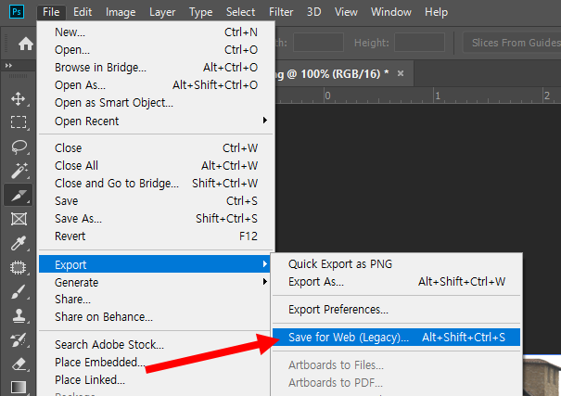The width and height of the screenshot is (561, 396).
Task: Select the Brush tool
Action: (x=19, y=291)
